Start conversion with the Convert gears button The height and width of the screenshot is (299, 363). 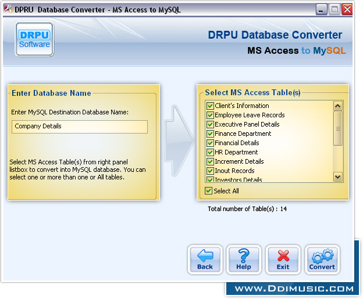(x=322, y=260)
